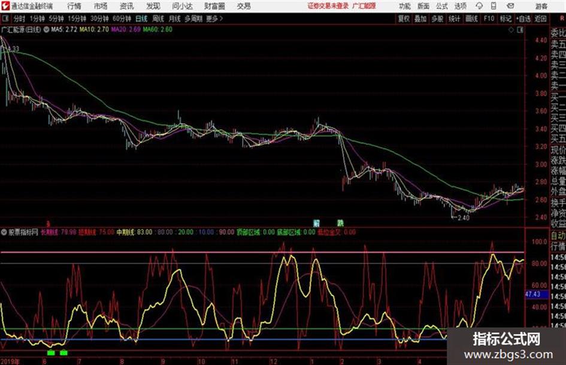Click the 顶部区域 0.00 indicator value
Viewport: 566px width, 365px height.
(x=256, y=232)
